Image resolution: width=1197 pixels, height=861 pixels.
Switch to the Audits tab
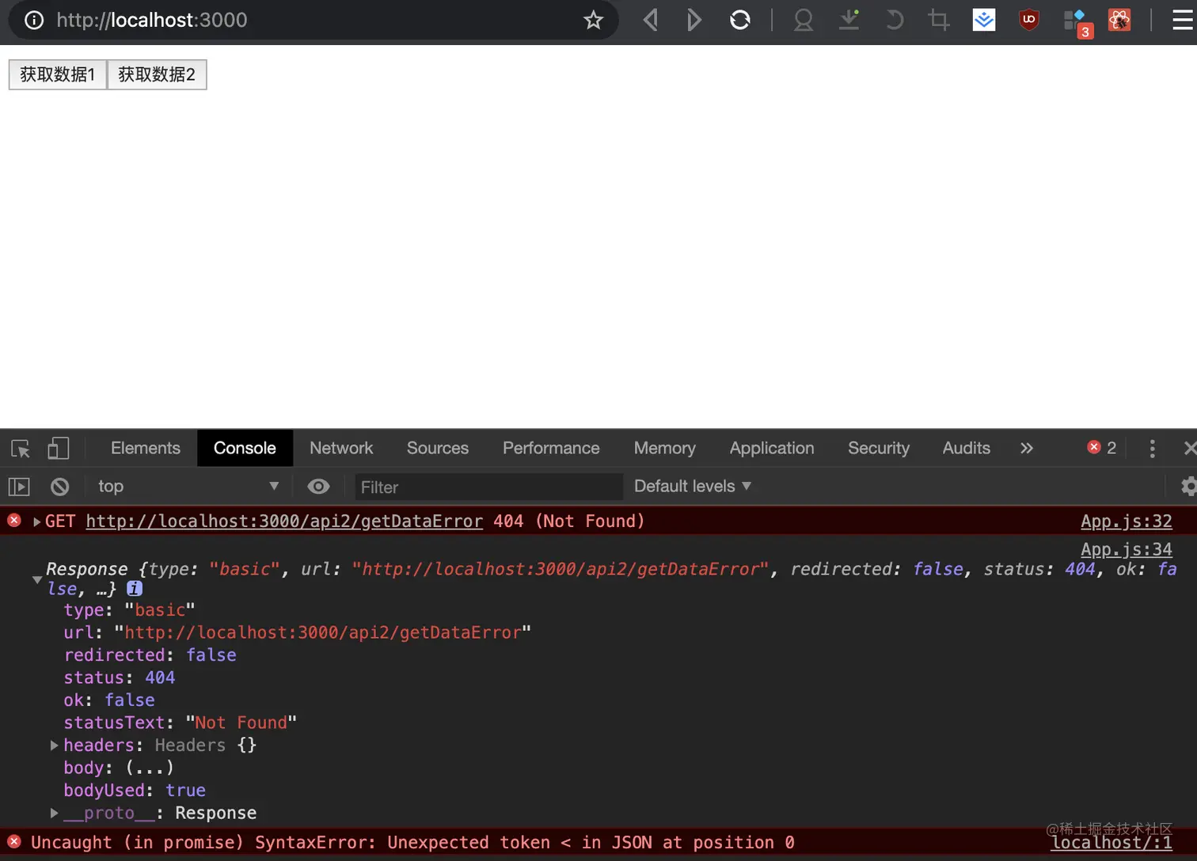pos(966,448)
